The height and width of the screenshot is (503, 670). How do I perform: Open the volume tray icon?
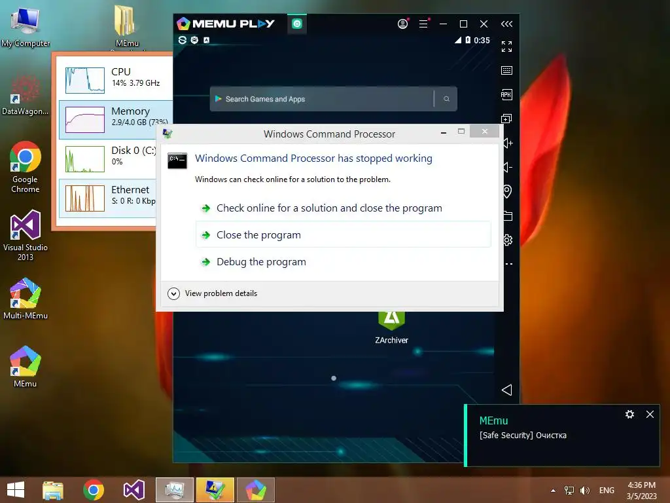[584, 490]
